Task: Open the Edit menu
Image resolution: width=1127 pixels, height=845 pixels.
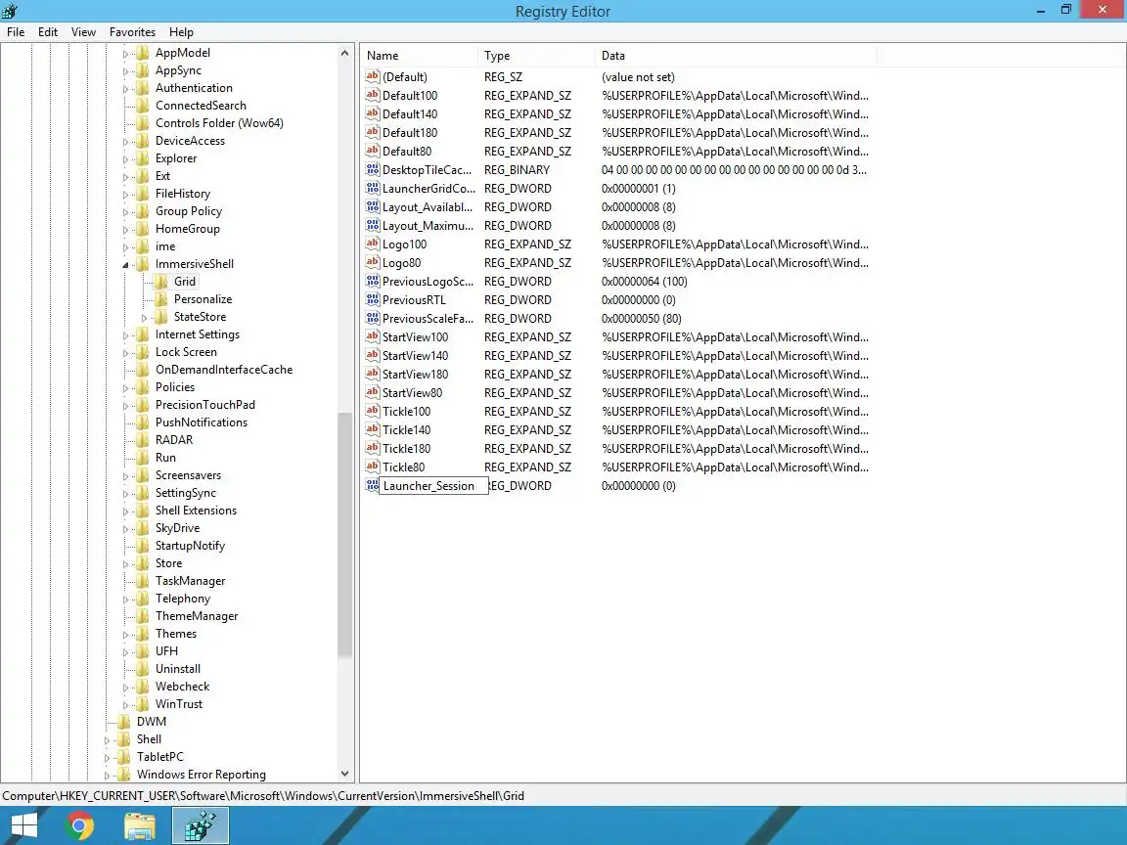Action: coord(47,31)
